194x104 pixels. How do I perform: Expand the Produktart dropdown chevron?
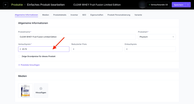(x=173, y=37)
